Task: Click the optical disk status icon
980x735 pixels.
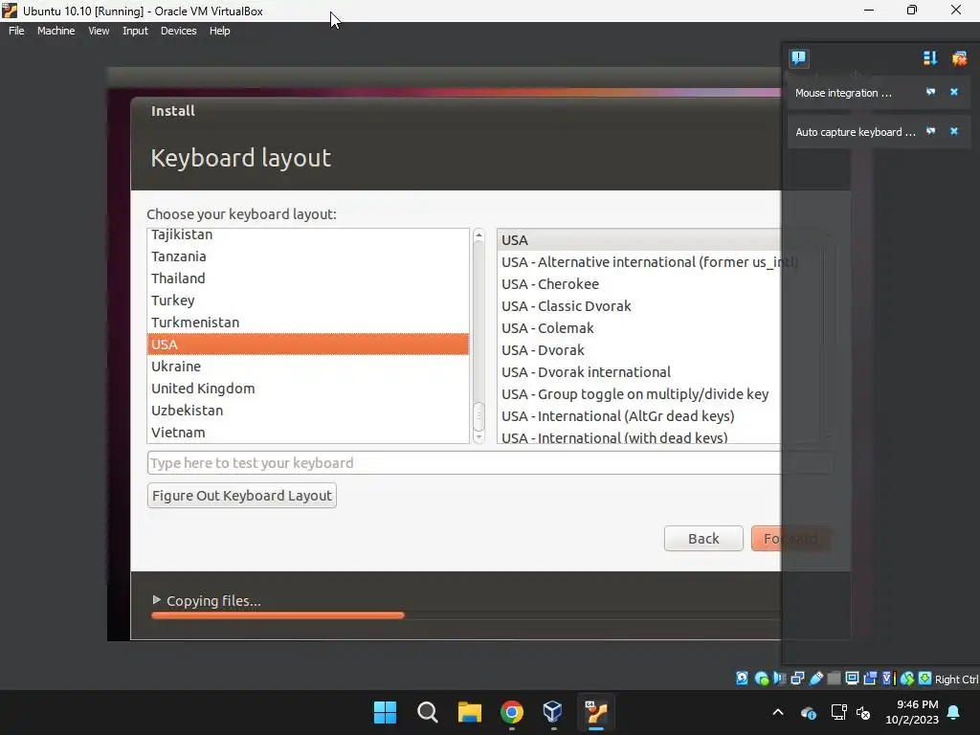Action: pyautogui.click(x=761, y=679)
